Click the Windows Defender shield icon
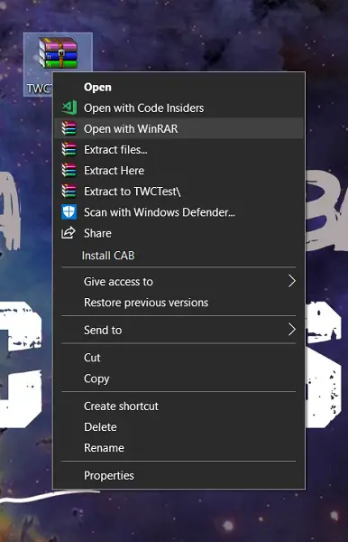Image resolution: width=348 pixels, height=542 pixels. [69, 212]
